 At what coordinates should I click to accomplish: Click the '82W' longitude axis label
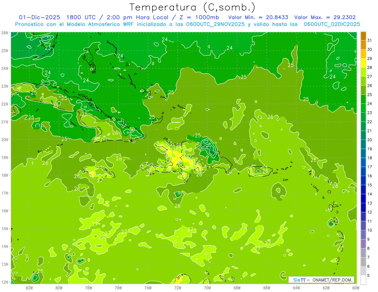[29, 287]
